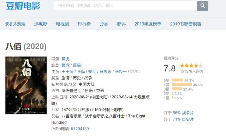Open the 豆瓣电影 logo homepage
The width and height of the screenshot is (226, 137).
(23, 6)
